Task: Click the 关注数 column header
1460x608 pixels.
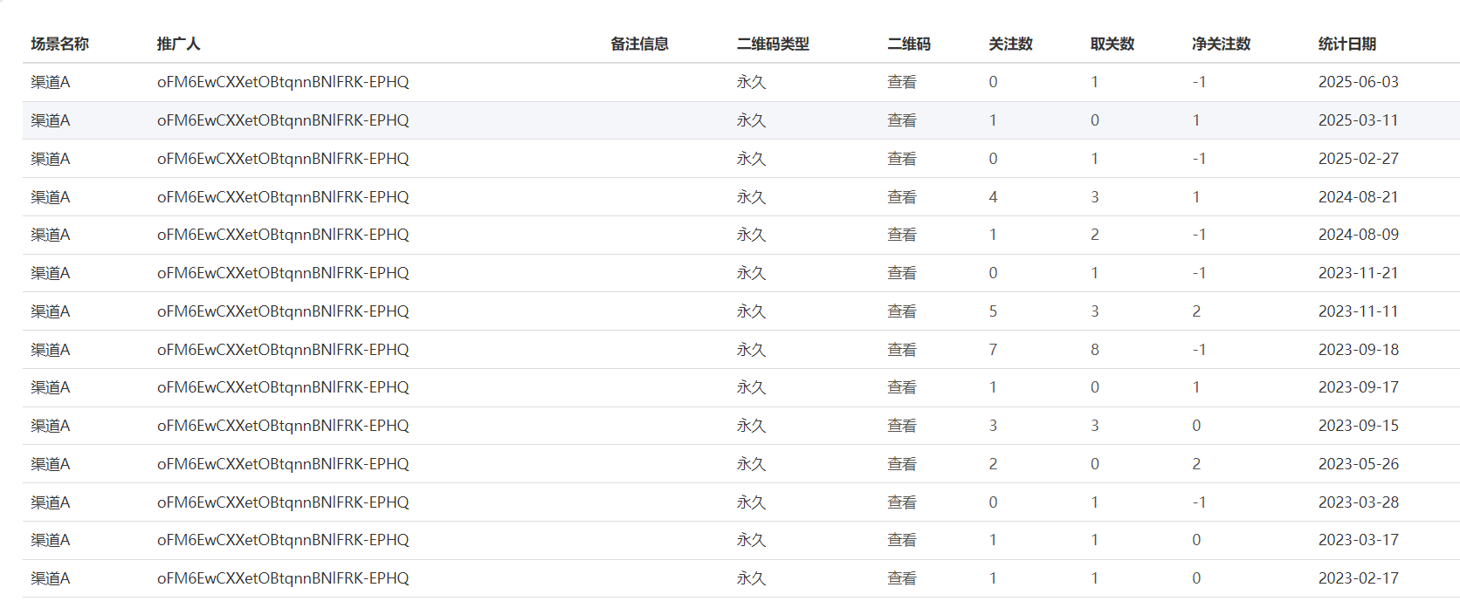Action: [x=1010, y=44]
